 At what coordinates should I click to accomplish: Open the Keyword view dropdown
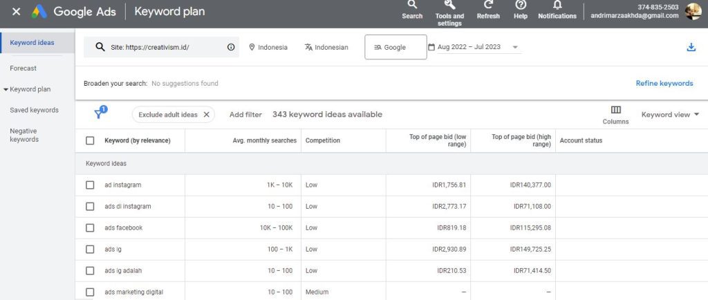(670, 115)
